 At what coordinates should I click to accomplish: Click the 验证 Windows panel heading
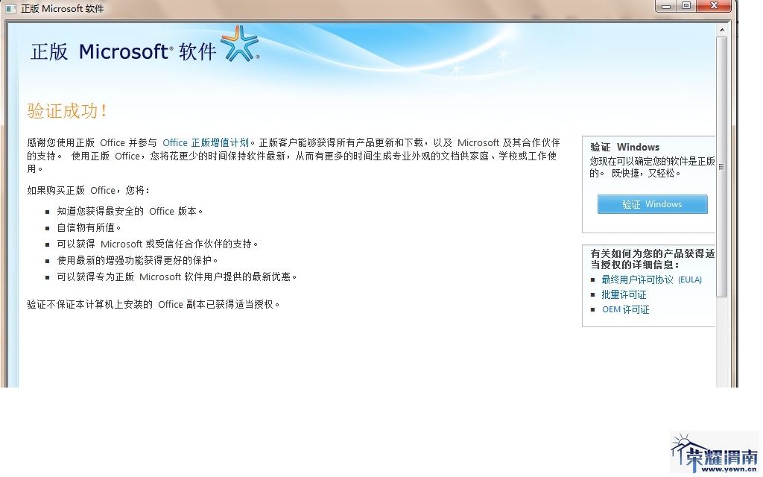coord(624,147)
